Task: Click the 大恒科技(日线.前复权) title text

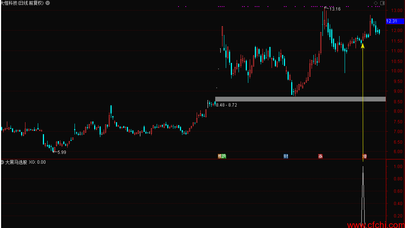Action: pos(22,3)
